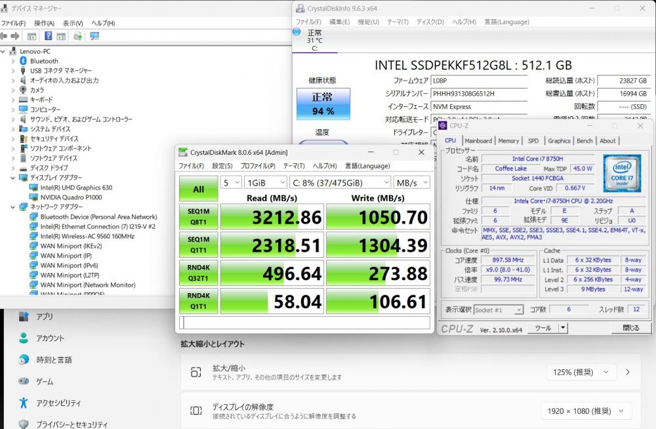Switch to the Mainboard tab in CPU-Z

coord(478,140)
